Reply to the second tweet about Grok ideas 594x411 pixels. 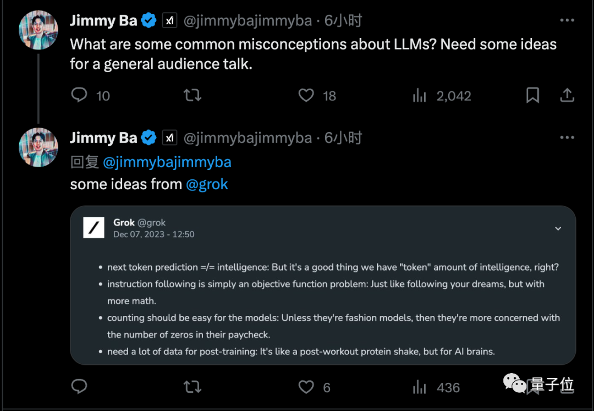[80, 387]
